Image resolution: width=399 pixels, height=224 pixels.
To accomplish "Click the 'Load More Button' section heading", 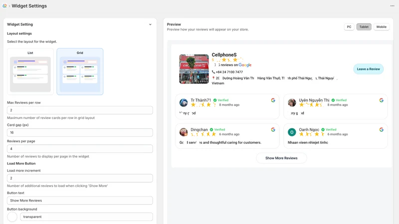I will tap(21, 164).
